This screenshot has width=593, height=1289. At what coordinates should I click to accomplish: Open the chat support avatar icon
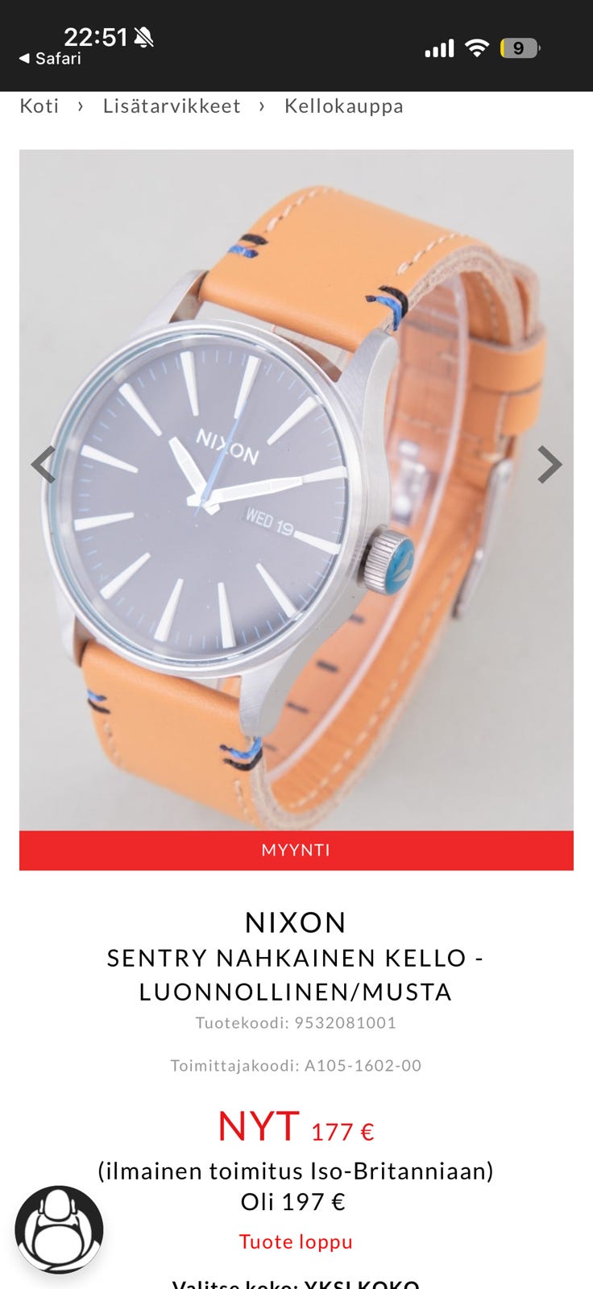pyautogui.click(x=60, y=1229)
